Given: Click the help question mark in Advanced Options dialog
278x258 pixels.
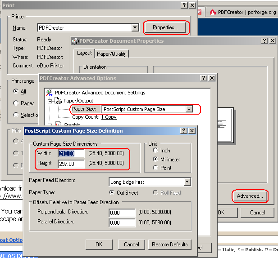Looking at the screenshot, I should 204,78.
